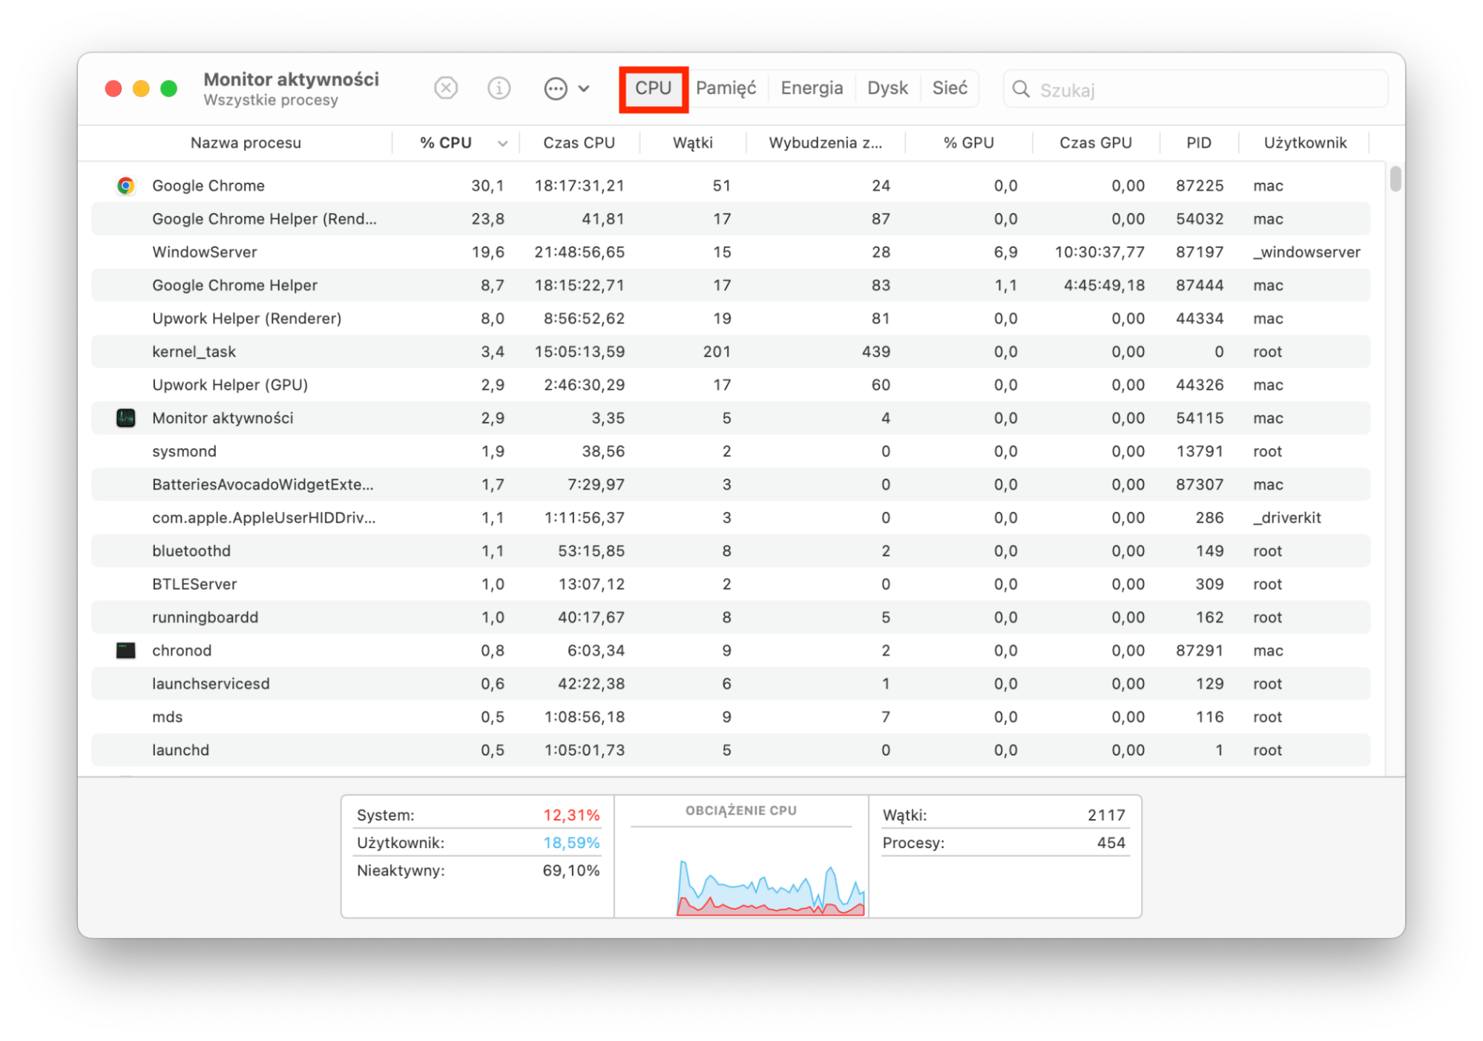
Task: Select the WindowServer process row
Action: click(x=731, y=252)
